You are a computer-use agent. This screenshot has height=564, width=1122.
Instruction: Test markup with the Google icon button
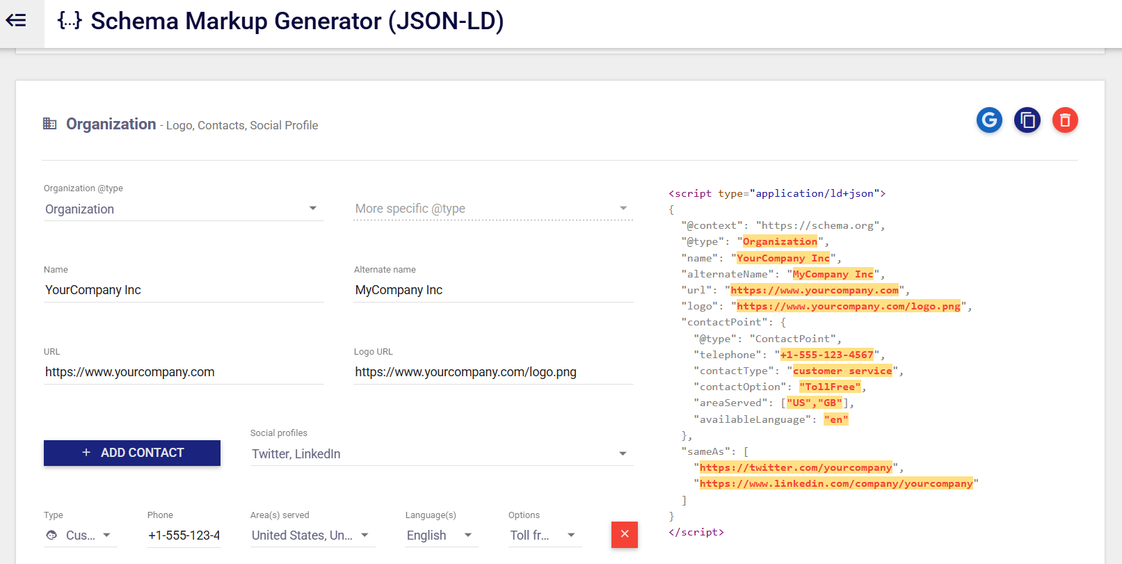pos(989,120)
